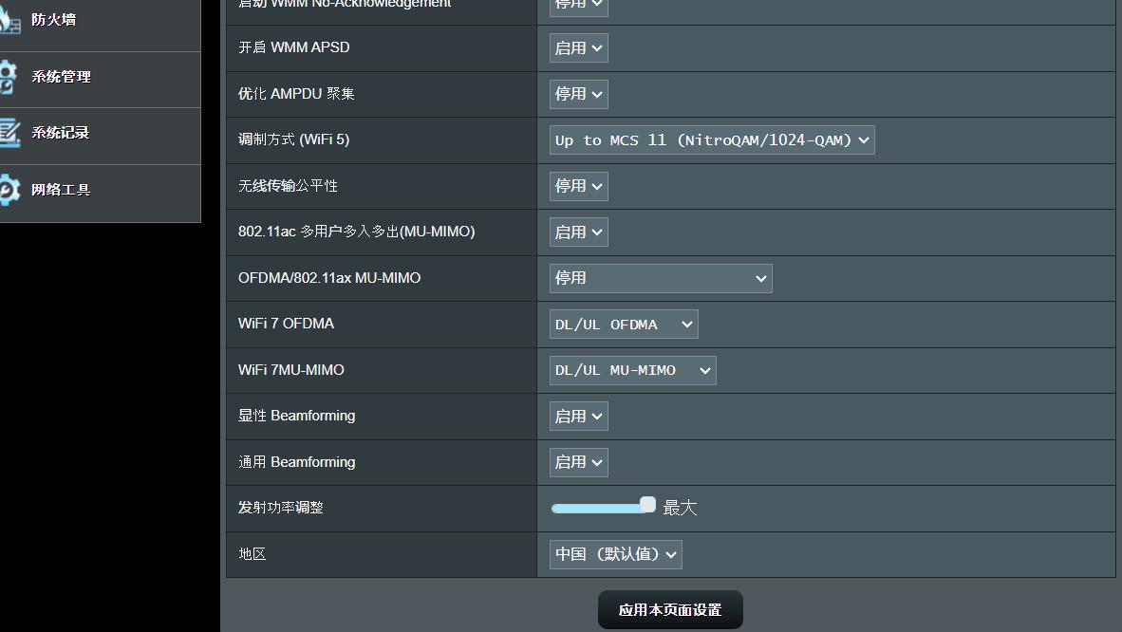Open the 显性 Beamforming dropdown

click(x=577, y=416)
